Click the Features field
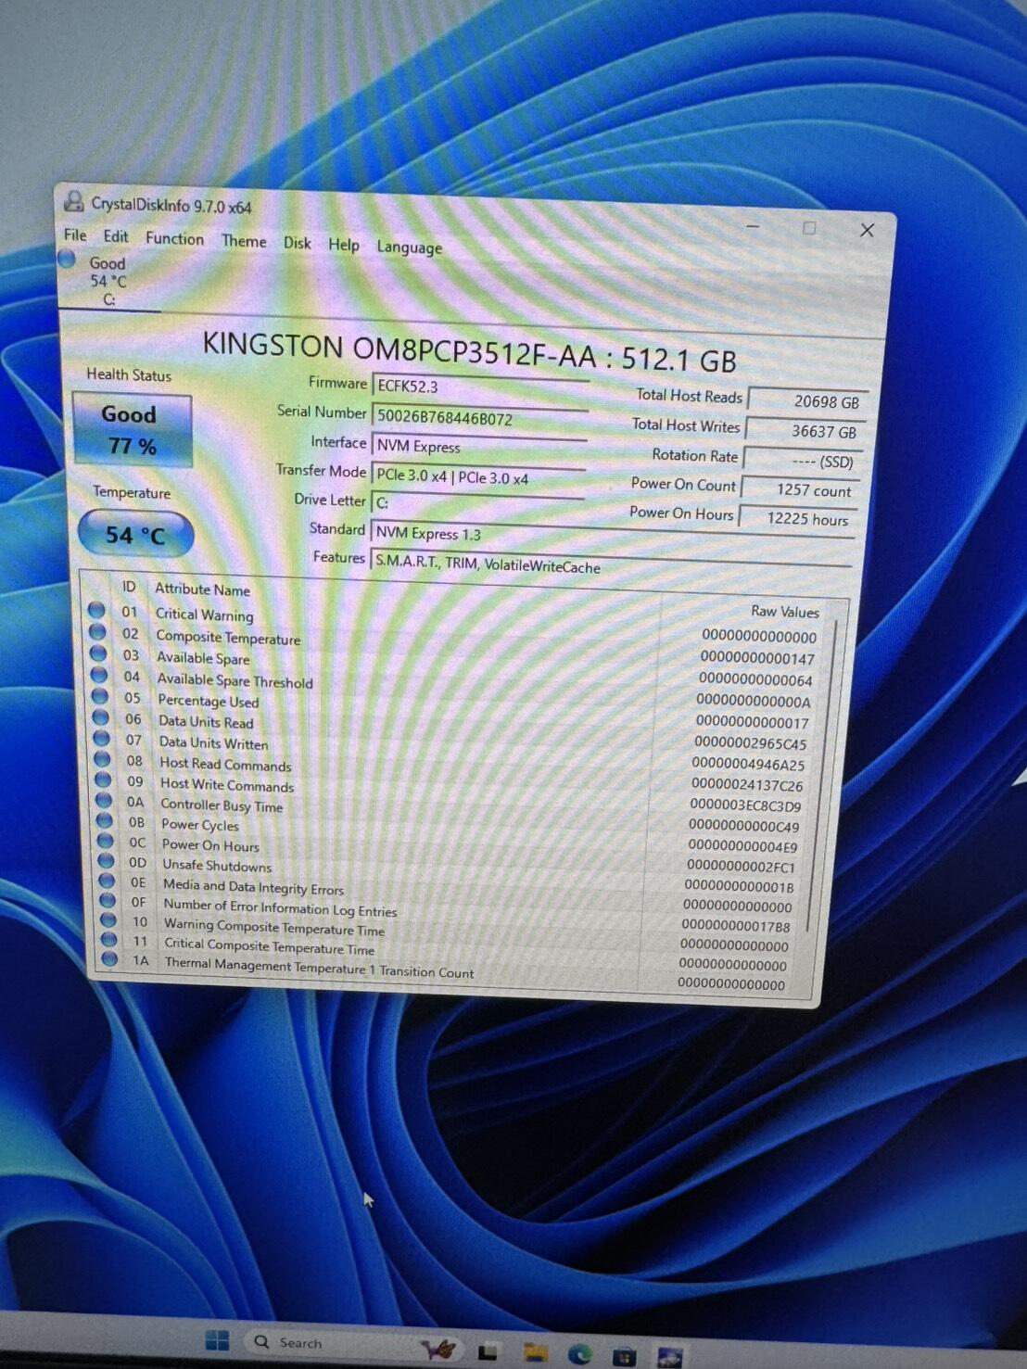1027x1369 pixels. tap(610, 565)
